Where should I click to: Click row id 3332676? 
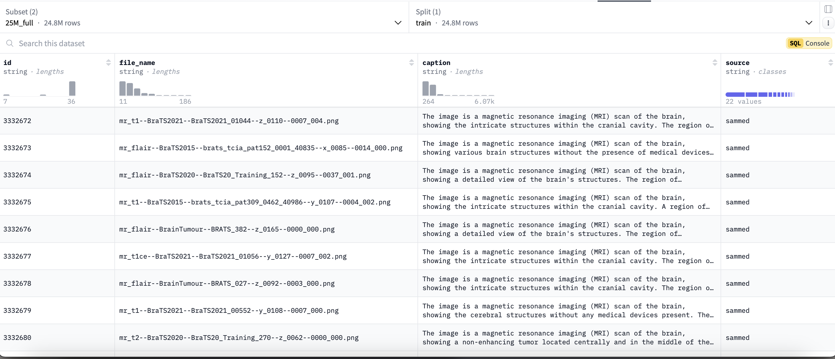click(x=17, y=229)
